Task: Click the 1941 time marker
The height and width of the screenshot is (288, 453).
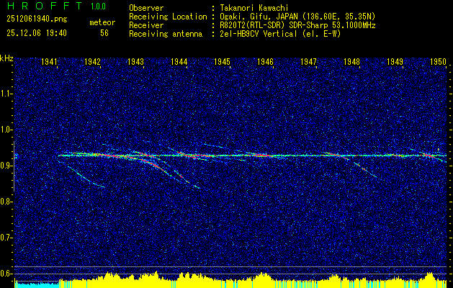Action: click(50, 63)
